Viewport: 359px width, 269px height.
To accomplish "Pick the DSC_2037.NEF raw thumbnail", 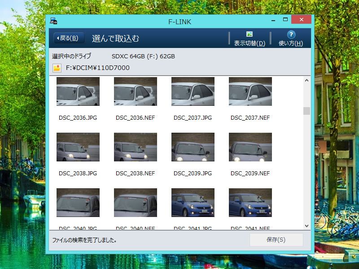I will pos(250,91).
